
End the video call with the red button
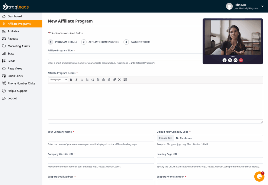241,60
